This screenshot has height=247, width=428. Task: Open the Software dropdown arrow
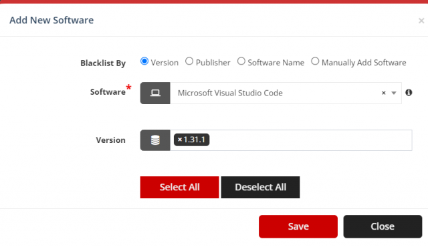coord(394,93)
